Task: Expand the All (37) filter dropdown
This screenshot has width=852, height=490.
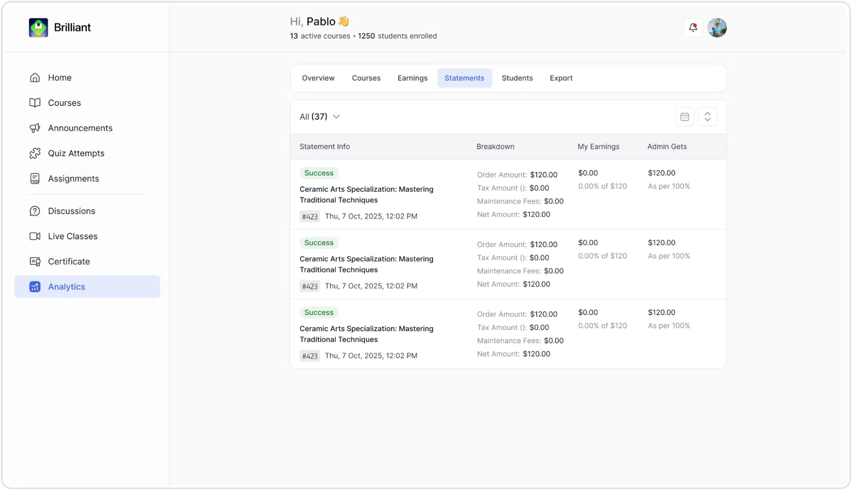Action: [x=320, y=117]
